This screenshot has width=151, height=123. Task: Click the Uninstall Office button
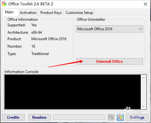[x=109, y=61]
